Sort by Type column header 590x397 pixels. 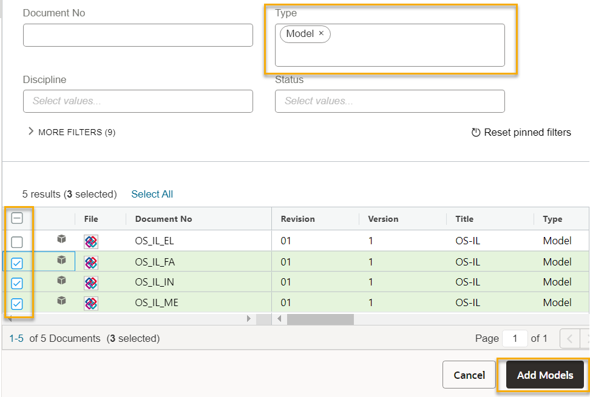click(x=552, y=219)
